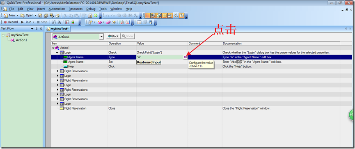The image size is (355, 149).
Task: Click the End Transaction clock icon
Action: (x=128, y=22)
